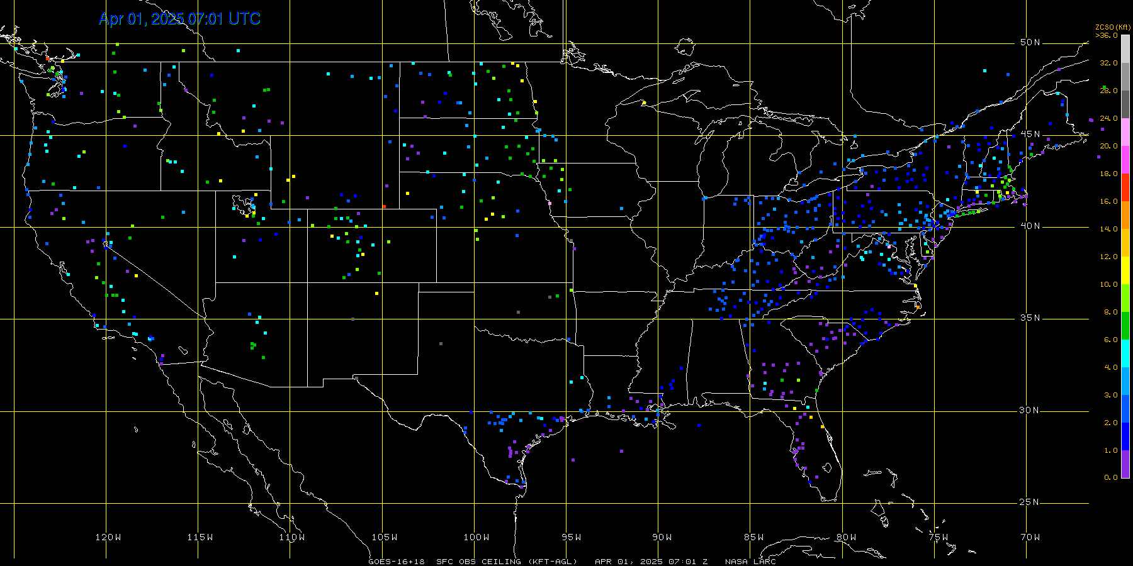Click the '14.0' legend value
This screenshot has width=1133, height=566.
click(1109, 229)
